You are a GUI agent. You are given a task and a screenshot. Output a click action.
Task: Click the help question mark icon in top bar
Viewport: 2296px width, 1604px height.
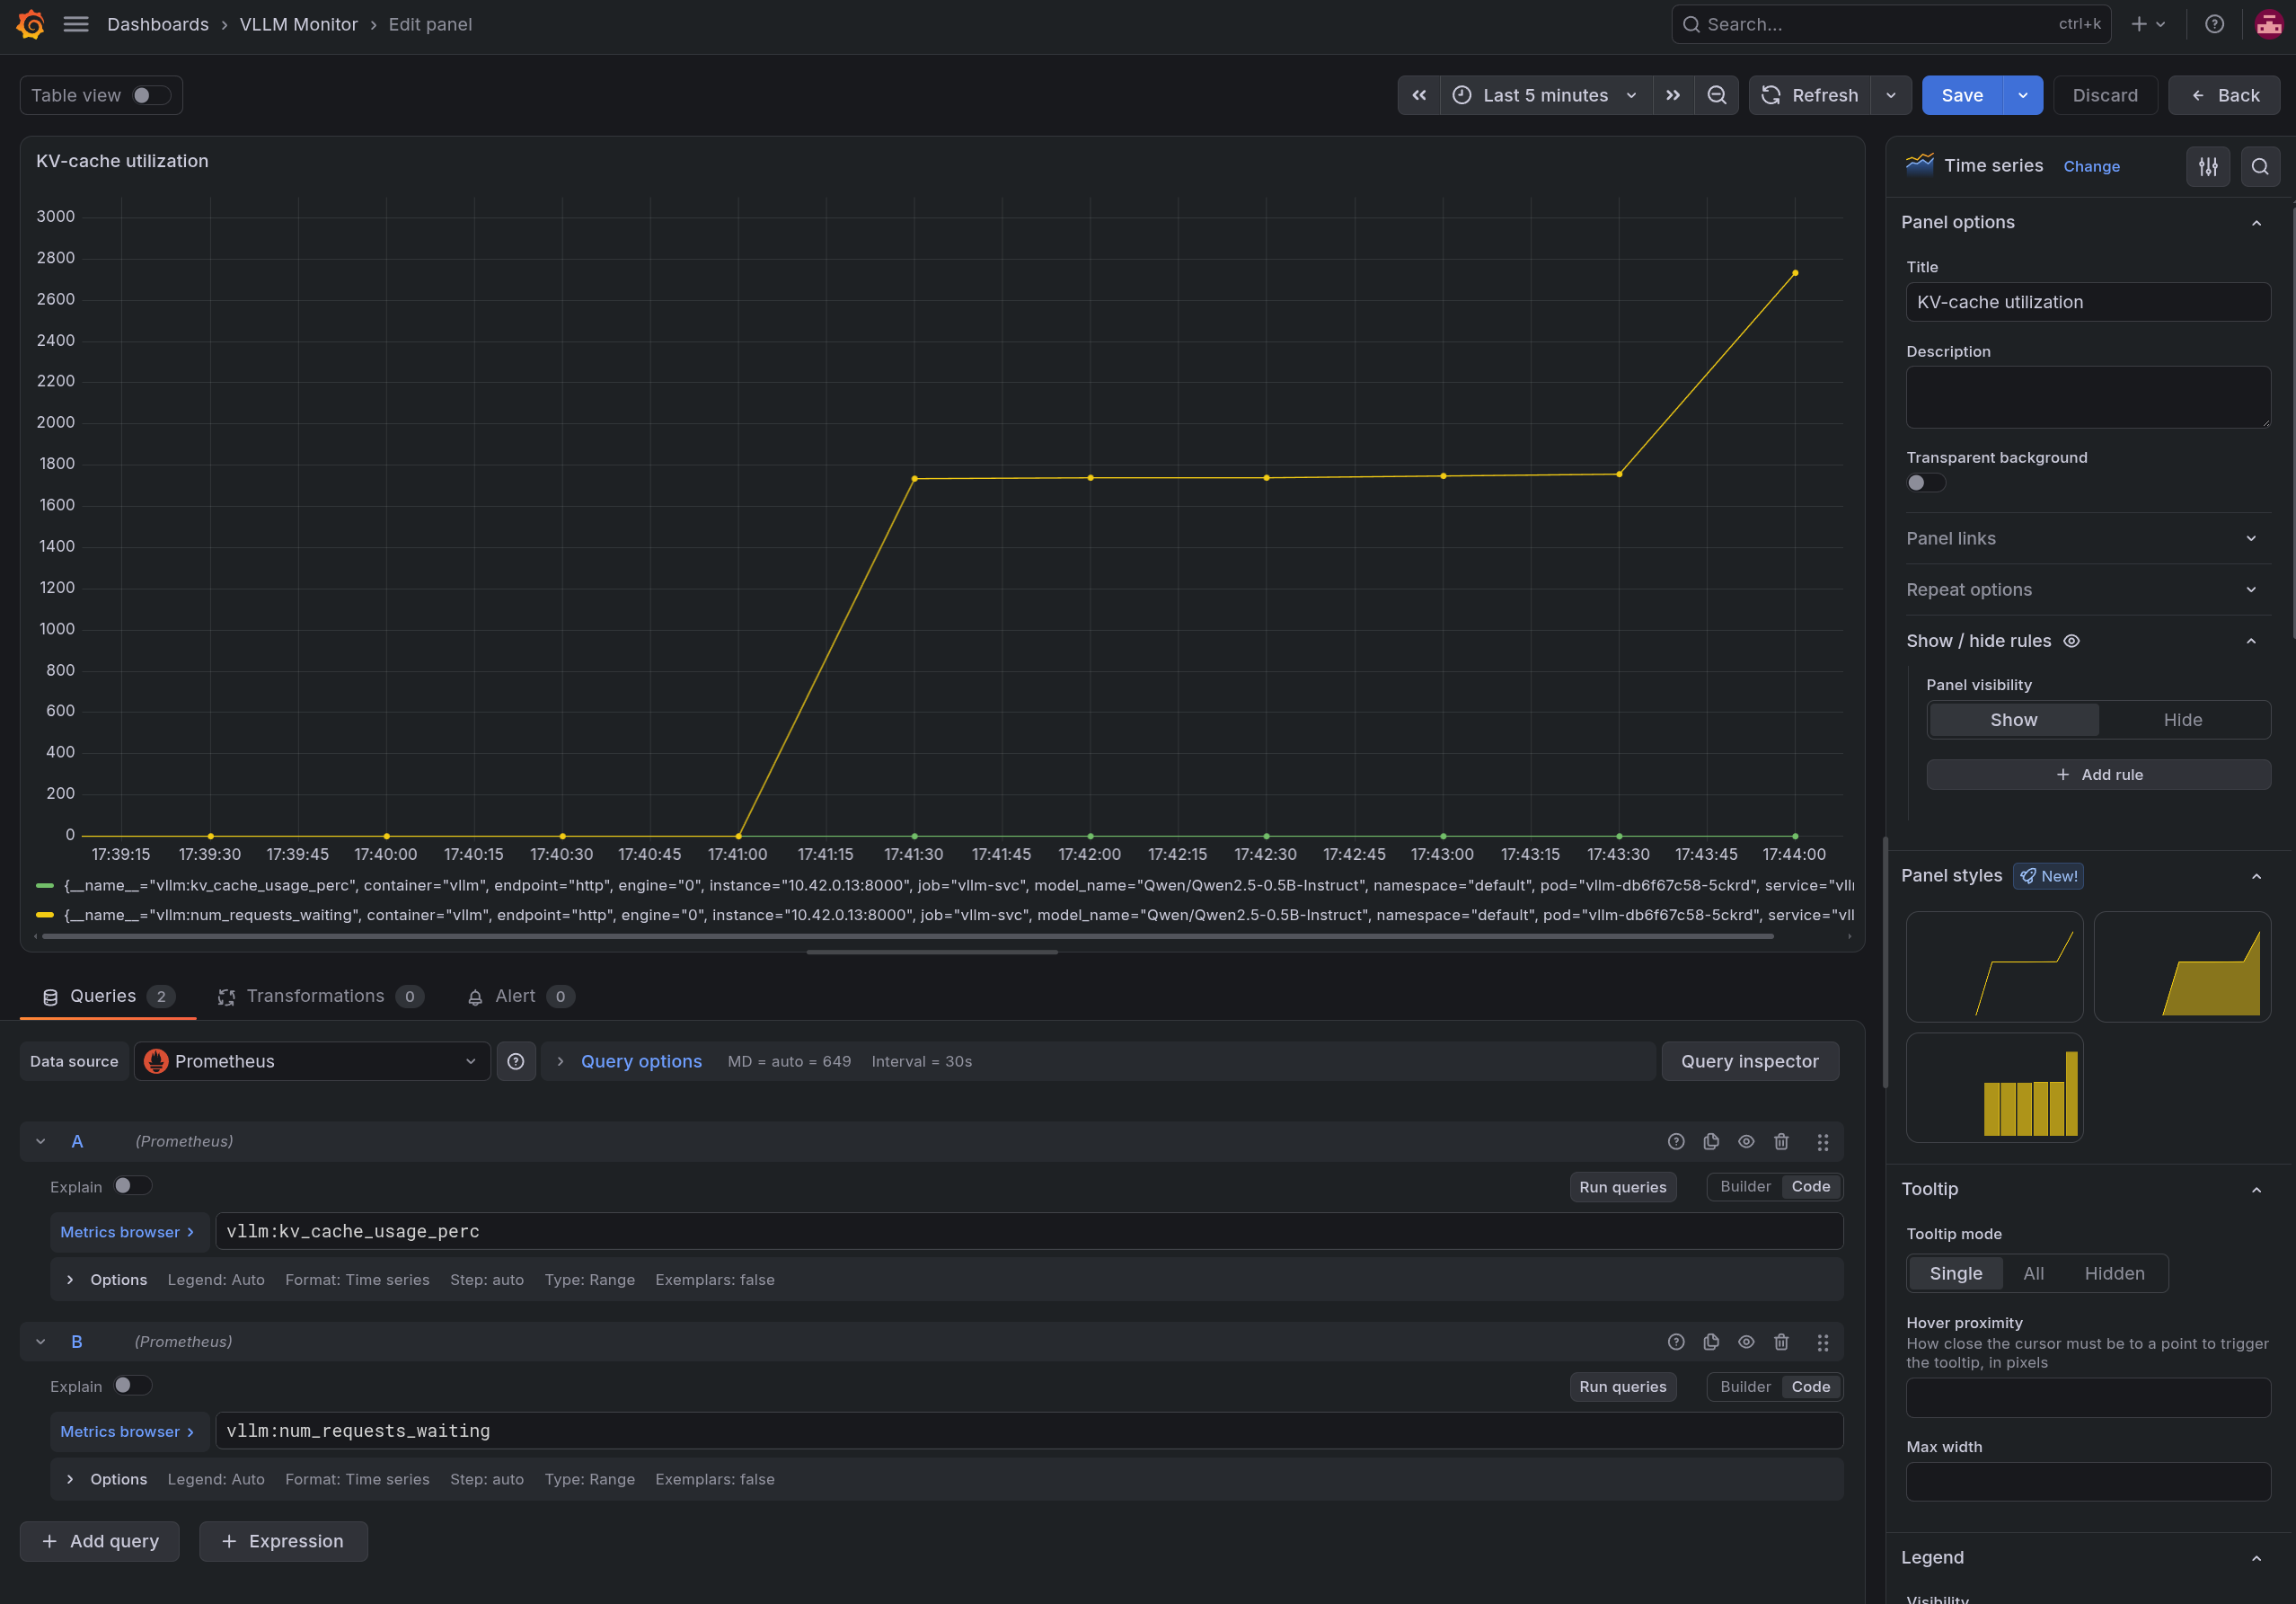tap(2214, 24)
